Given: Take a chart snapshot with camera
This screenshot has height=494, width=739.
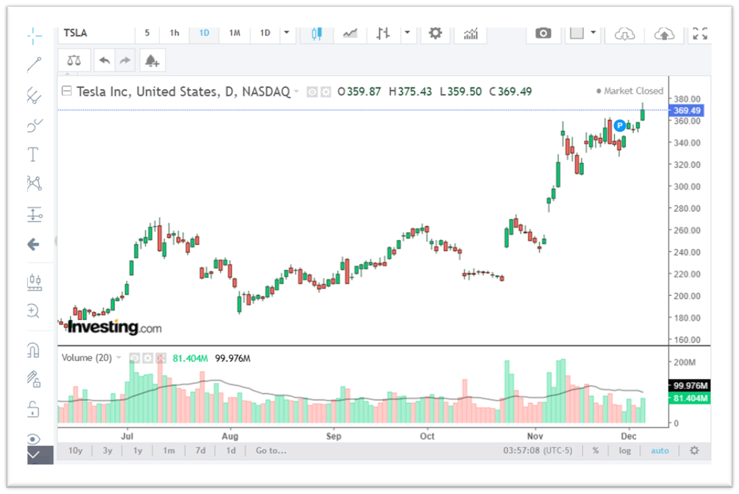Looking at the screenshot, I should click(543, 33).
